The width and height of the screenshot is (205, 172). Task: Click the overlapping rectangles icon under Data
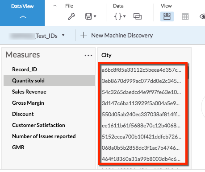coord(138,16)
